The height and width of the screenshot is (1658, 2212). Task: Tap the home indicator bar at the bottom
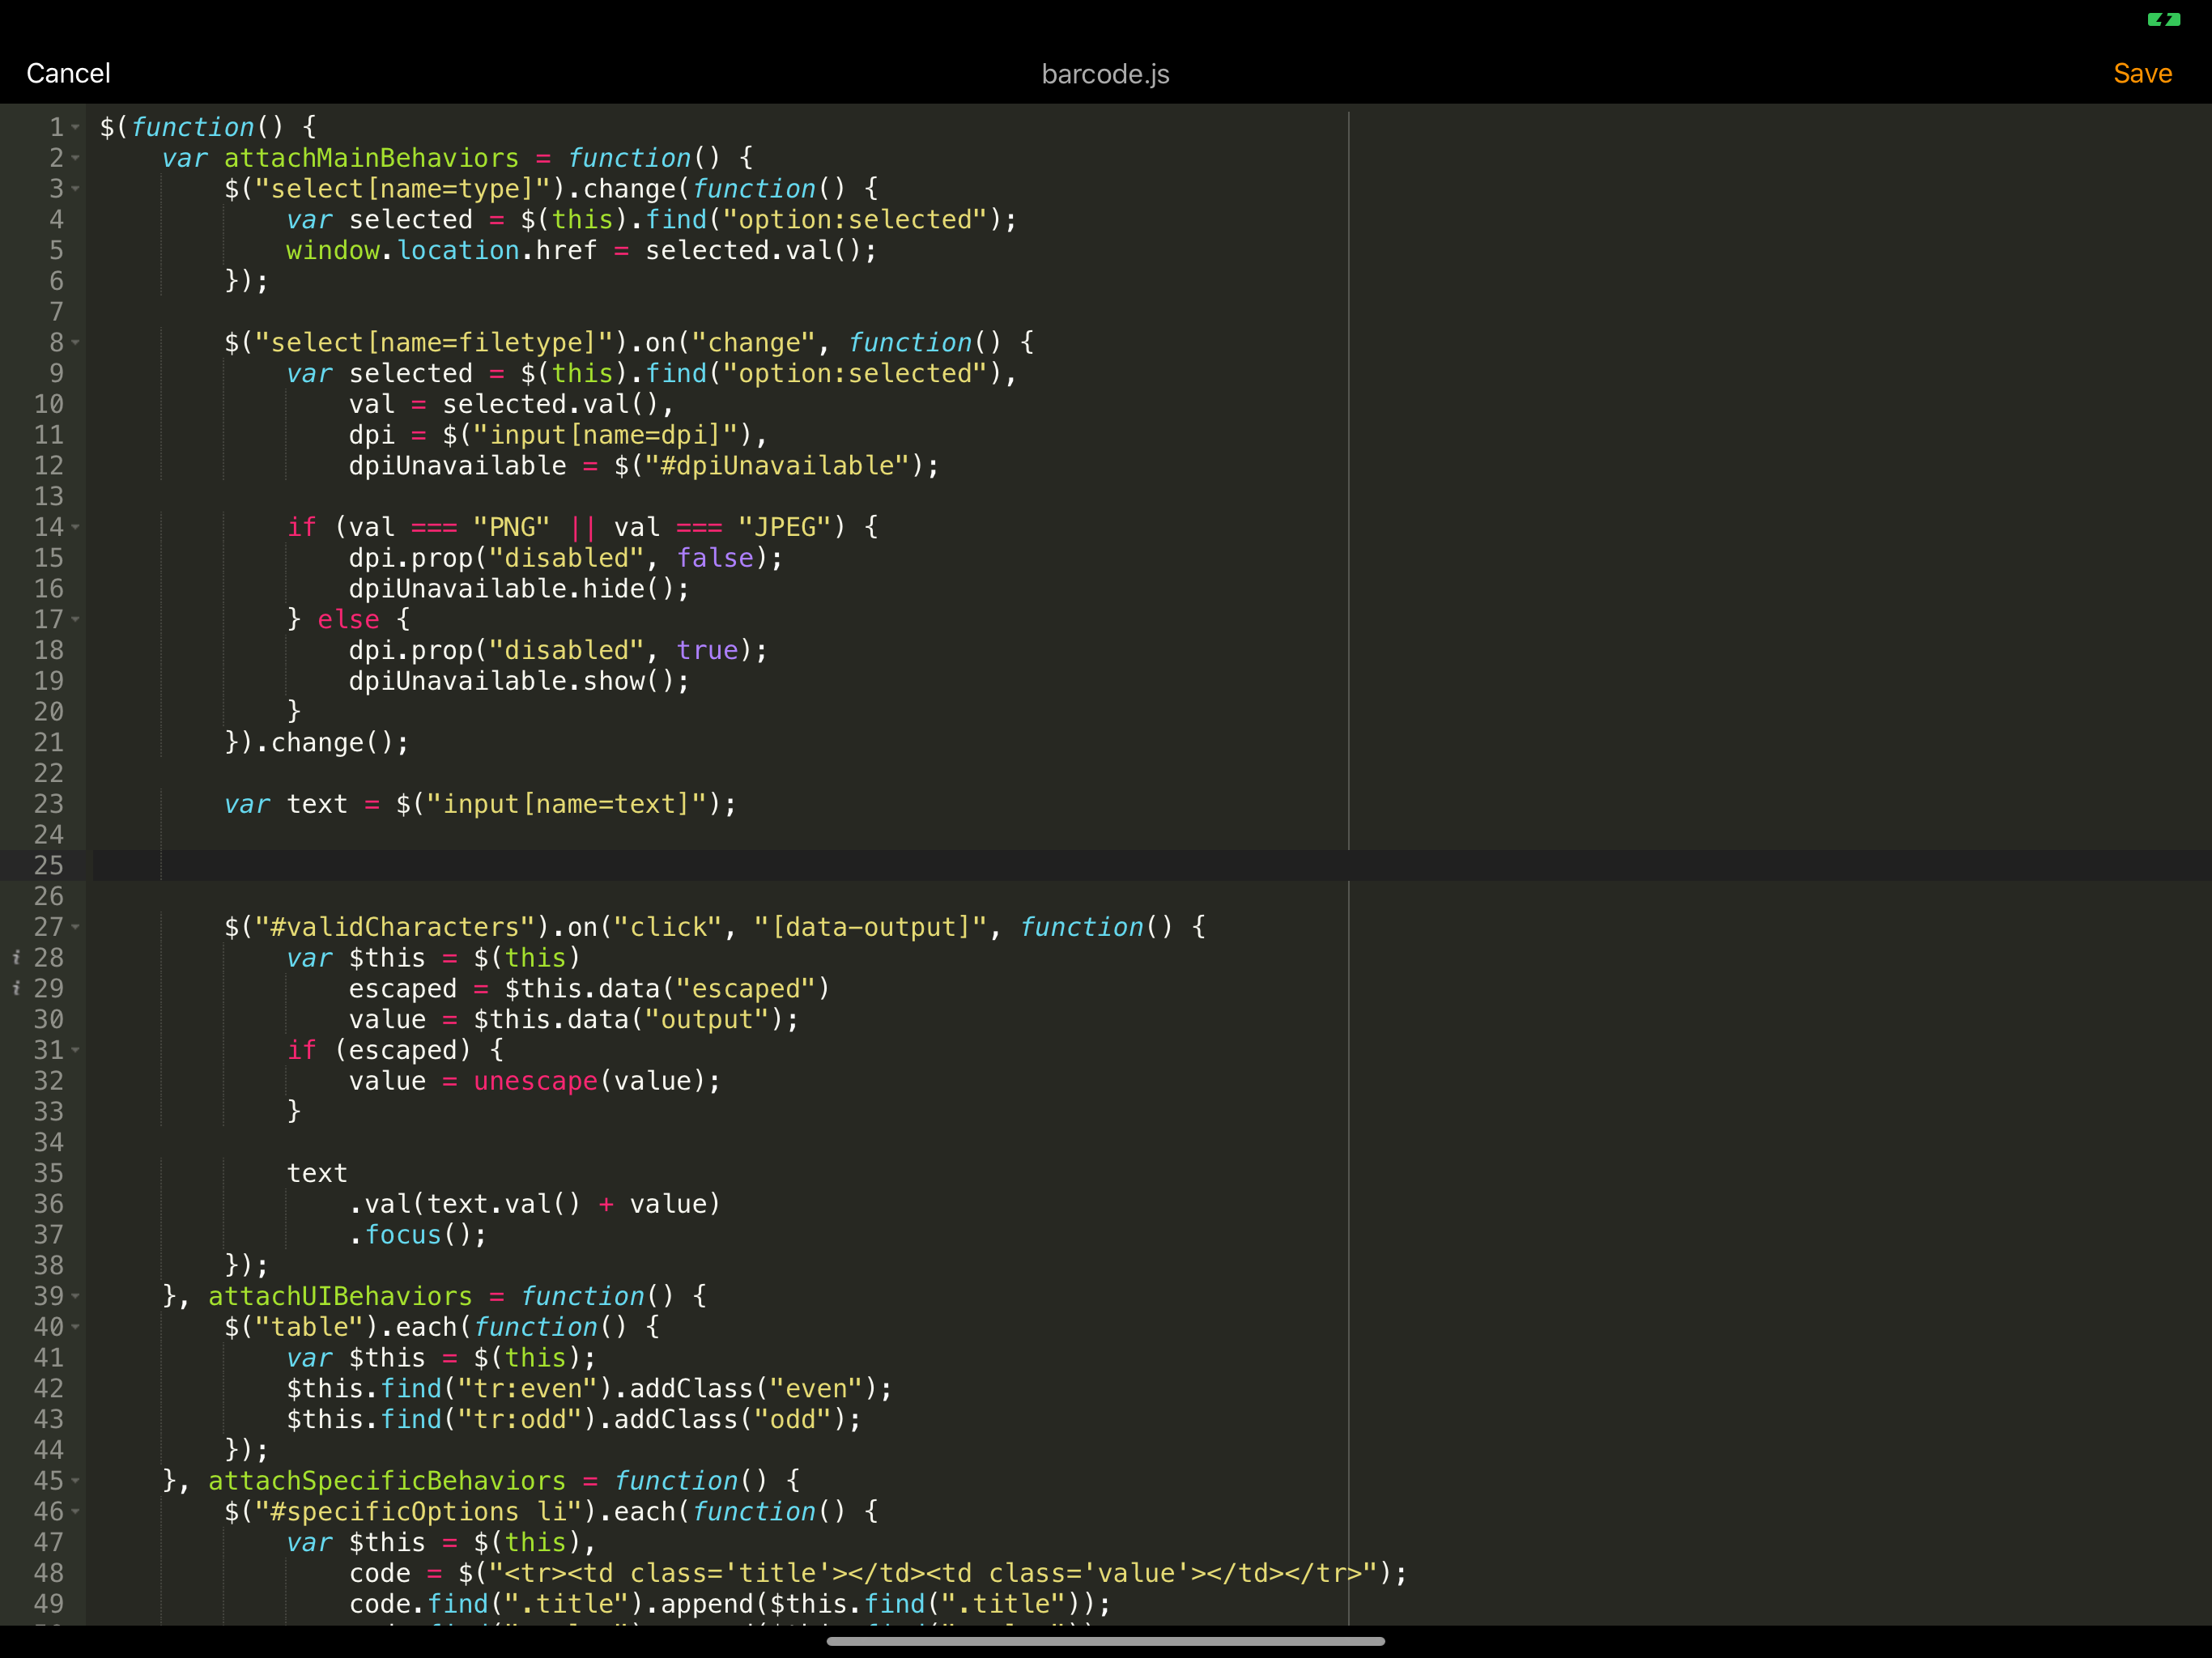pyautogui.click(x=1105, y=1641)
